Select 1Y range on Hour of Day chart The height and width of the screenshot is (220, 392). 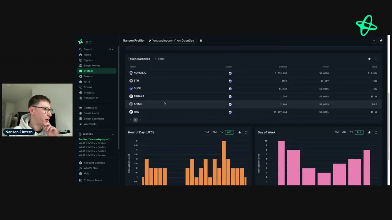222,132
